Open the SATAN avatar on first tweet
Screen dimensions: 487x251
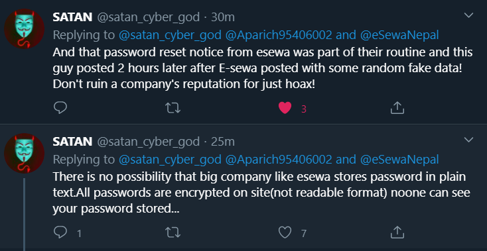click(x=25, y=29)
